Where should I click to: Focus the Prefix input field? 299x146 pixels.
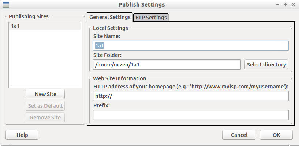pos(190,115)
